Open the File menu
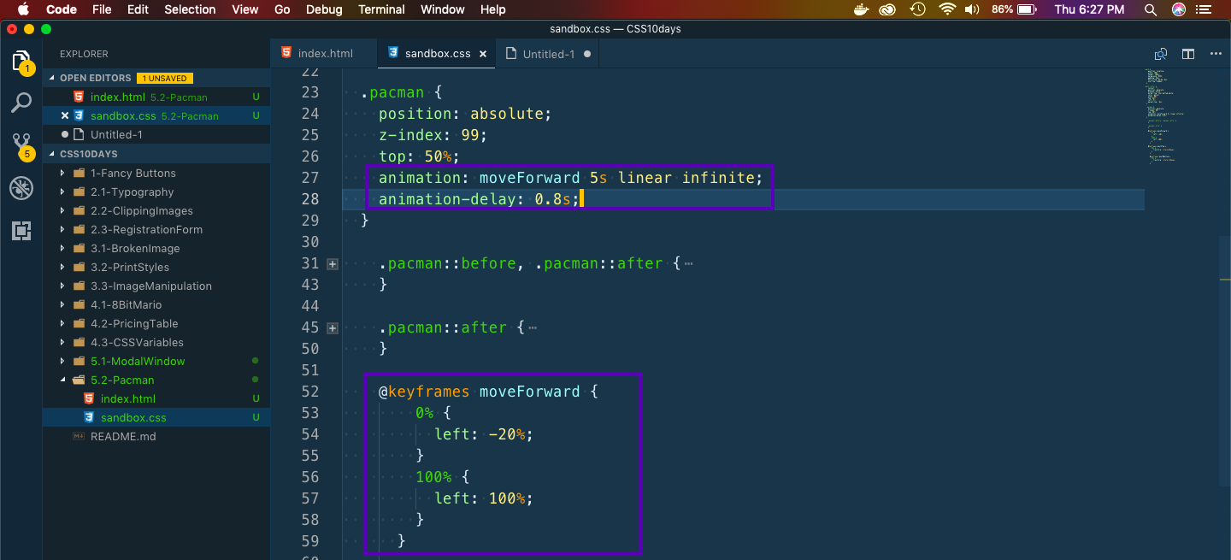Screen dimensions: 1231x560 (102, 9)
